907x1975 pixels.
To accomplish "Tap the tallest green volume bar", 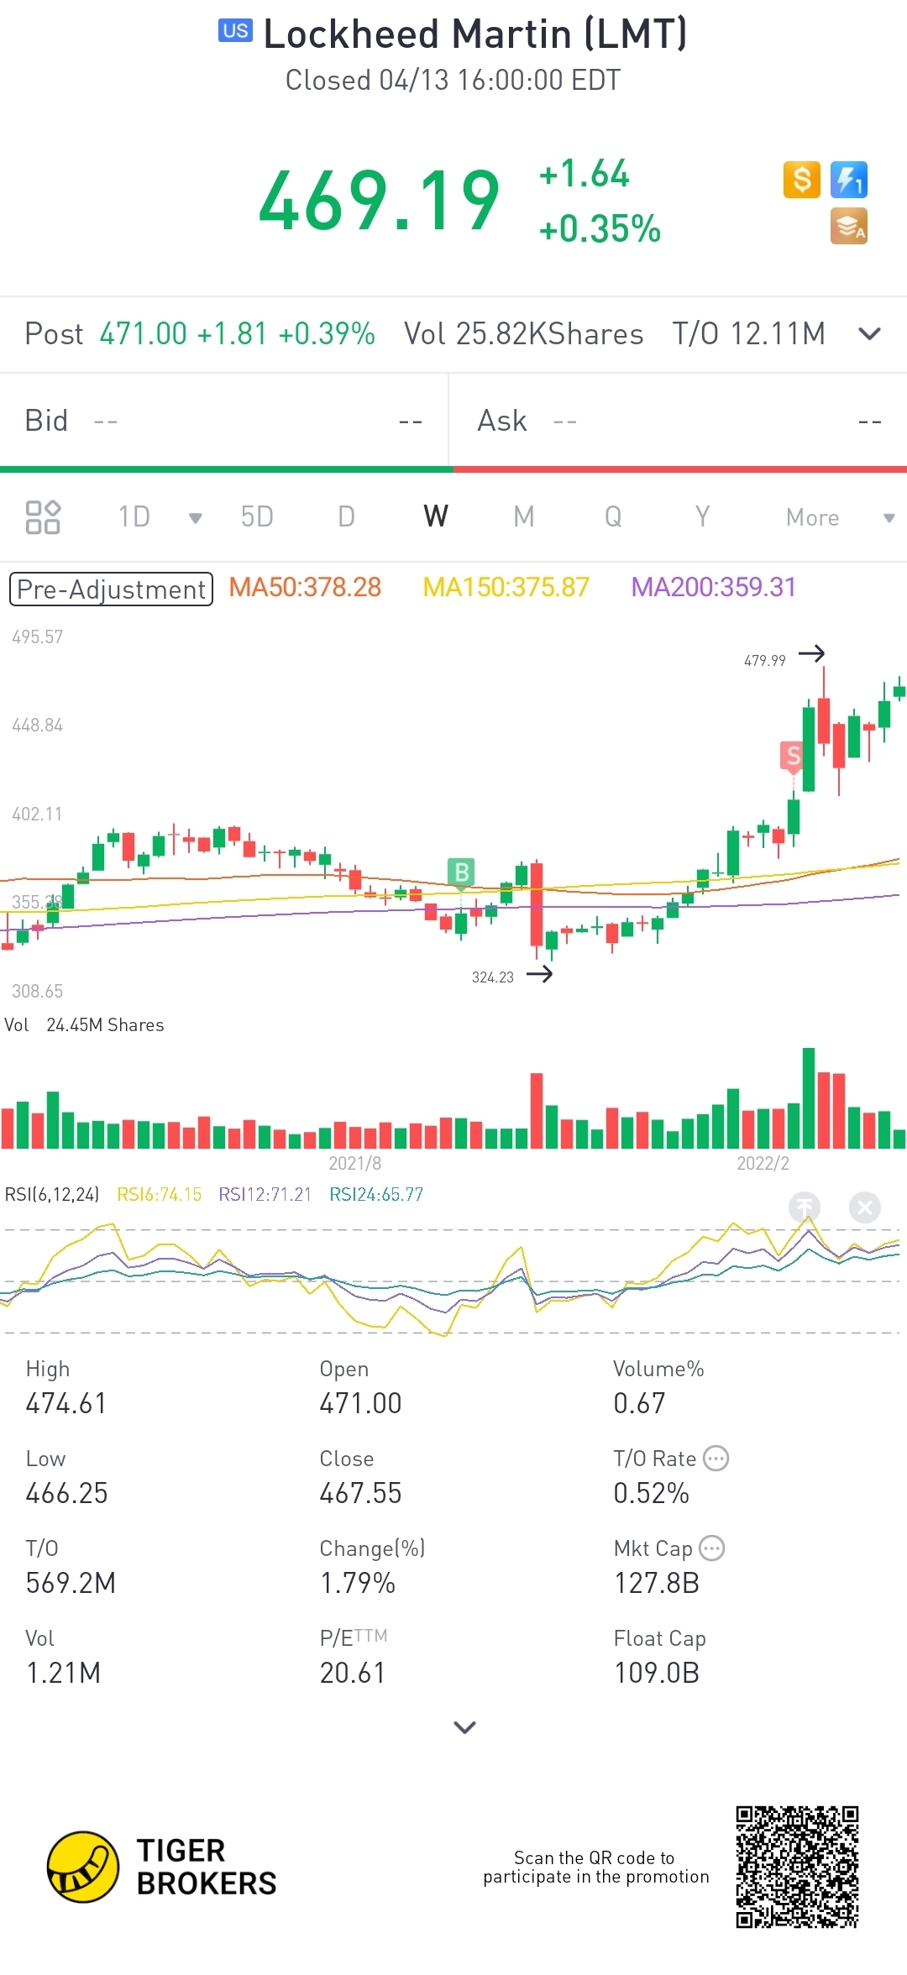I will (x=809, y=1098).
